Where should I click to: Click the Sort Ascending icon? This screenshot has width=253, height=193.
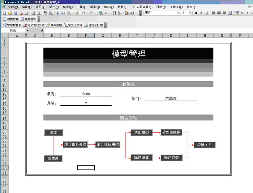click(x=114, y=13)
